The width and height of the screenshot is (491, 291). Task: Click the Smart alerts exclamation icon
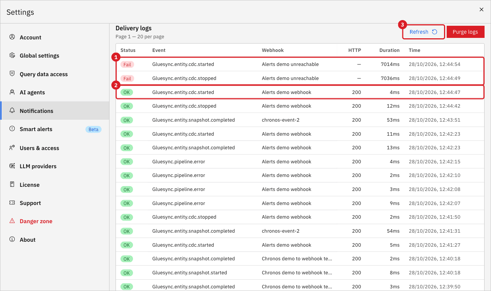pyautogui.click(x=12, y=129)
